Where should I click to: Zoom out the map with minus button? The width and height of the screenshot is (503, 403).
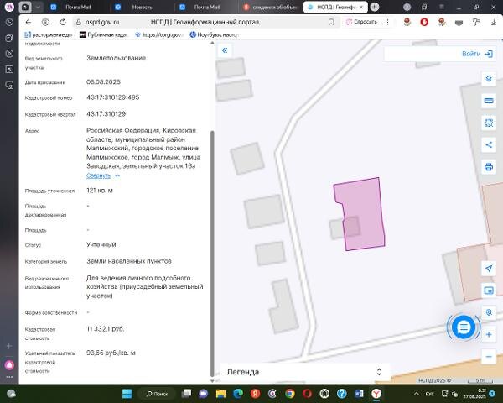tap(489, 357)
